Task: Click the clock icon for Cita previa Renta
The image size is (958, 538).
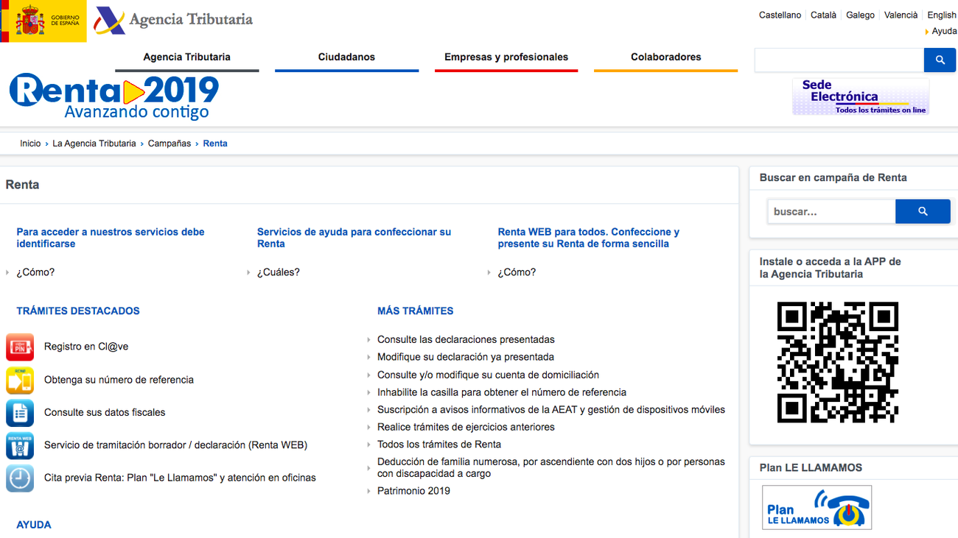Action: click(19, 478)
